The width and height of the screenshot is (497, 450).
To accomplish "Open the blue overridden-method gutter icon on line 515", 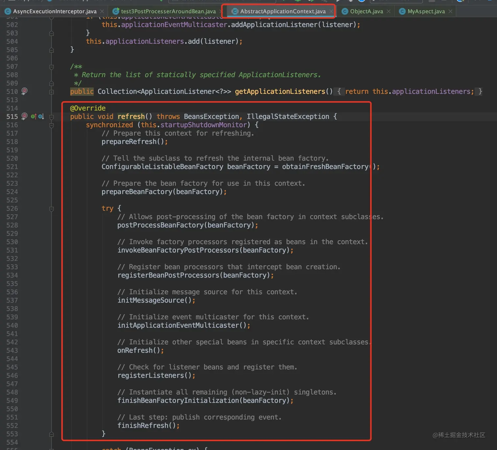I will (41, 116).
